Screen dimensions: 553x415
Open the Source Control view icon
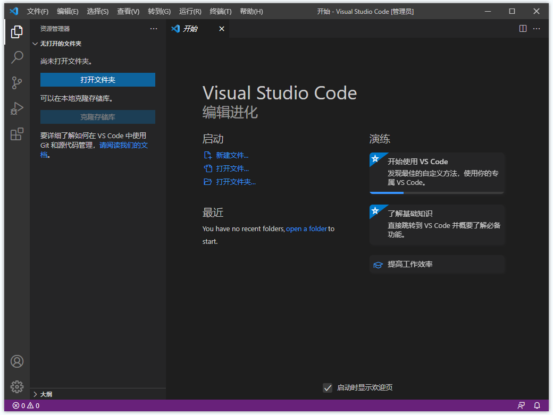(17, 83)
